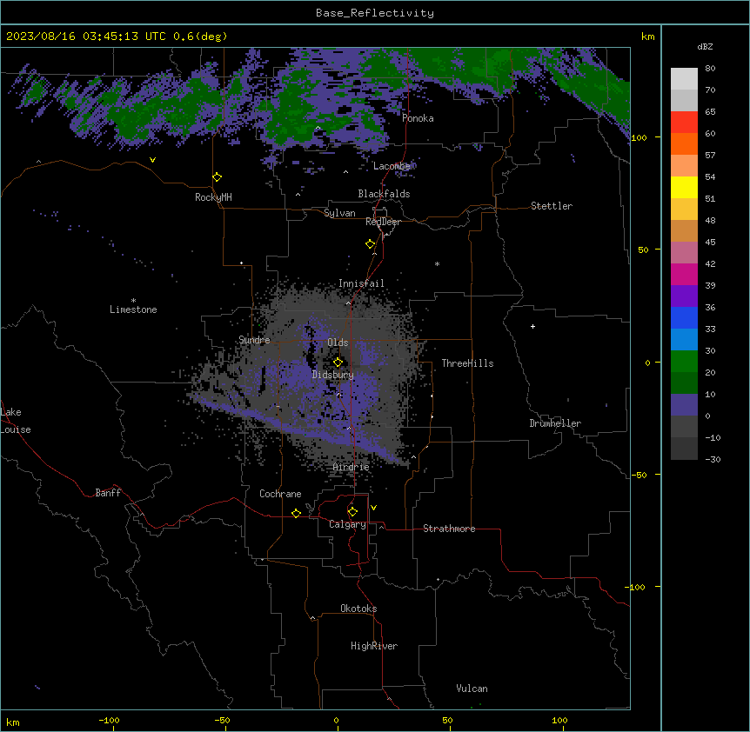Select the green 20-30 dBZ legend swatch

pyautogui.click(x=684, y=362)
